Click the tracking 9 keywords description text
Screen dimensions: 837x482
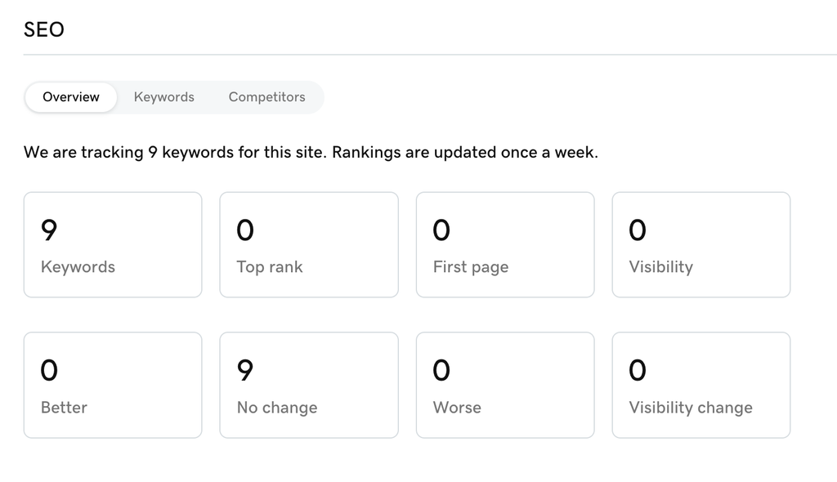tap(311, 153)
